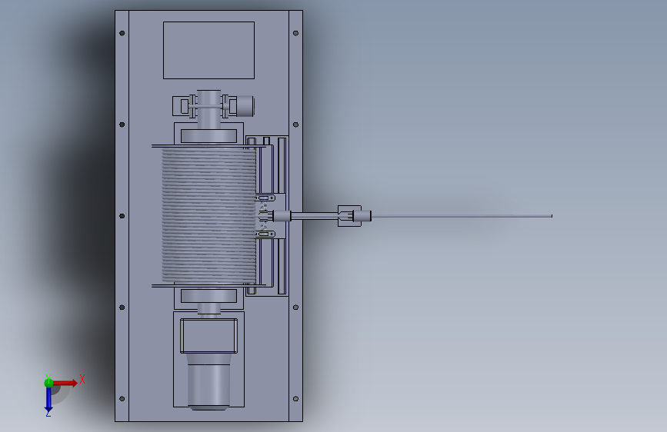Select the lower bearing block beneath the drum
This screenshot has width=667, height=432.
point(208,296)
